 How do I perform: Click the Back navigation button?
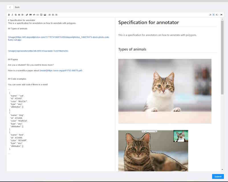click(11, 7)
